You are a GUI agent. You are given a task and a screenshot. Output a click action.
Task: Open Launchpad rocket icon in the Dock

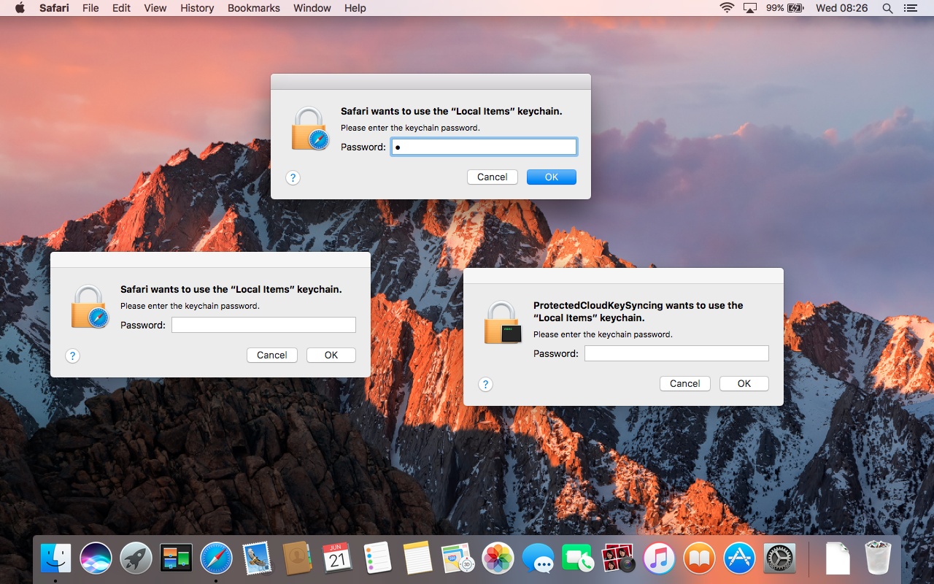click(x=136, y=558)
